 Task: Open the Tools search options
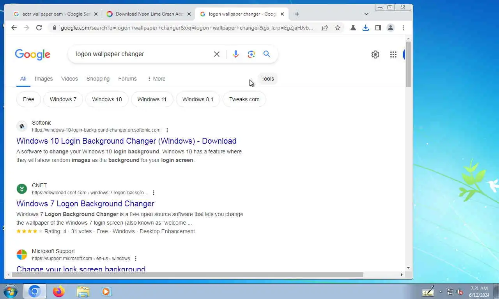pyautogui.click(x=267, y=79)
